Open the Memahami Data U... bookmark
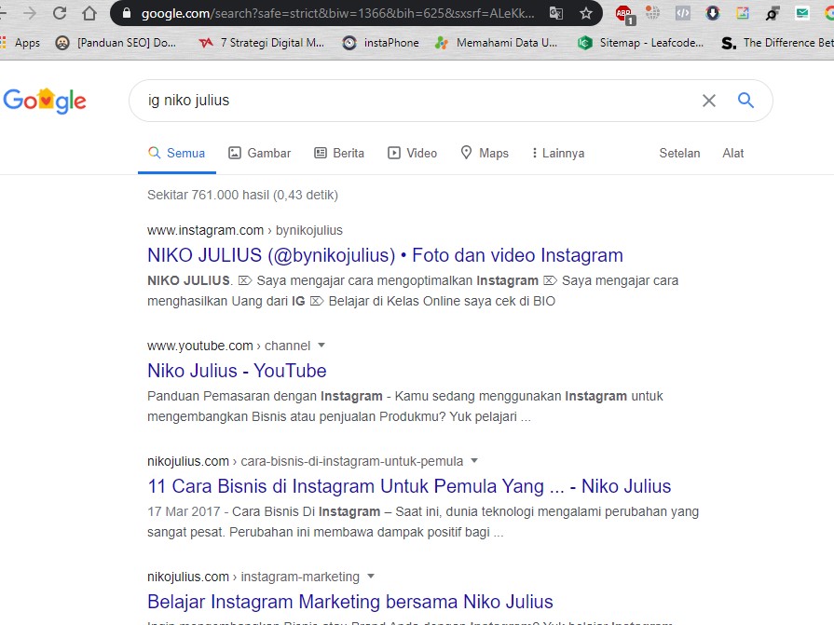 click(496, 43)
